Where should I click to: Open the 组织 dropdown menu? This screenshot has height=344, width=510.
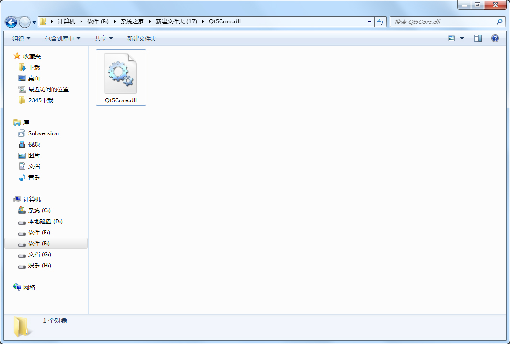20,38
